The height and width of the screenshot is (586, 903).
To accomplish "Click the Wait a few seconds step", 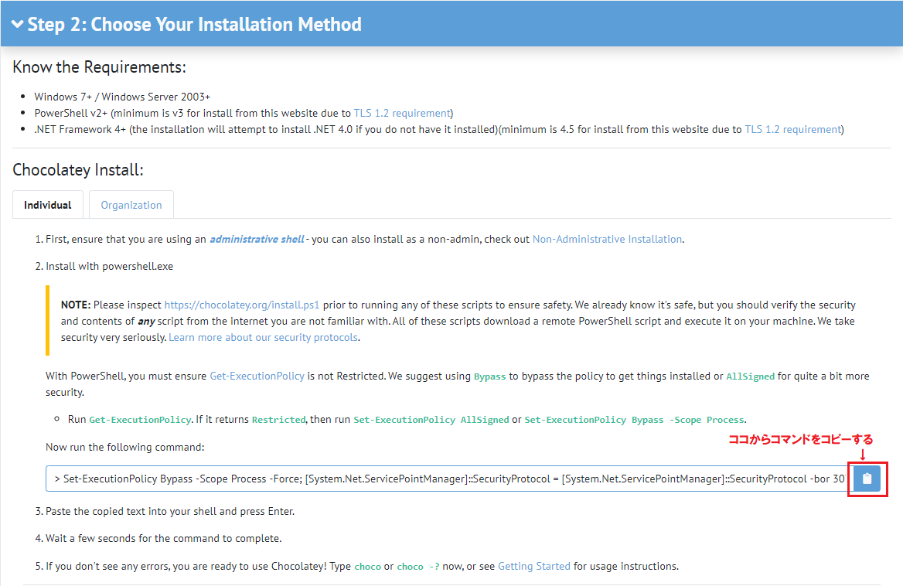I will tap(164, 539).
